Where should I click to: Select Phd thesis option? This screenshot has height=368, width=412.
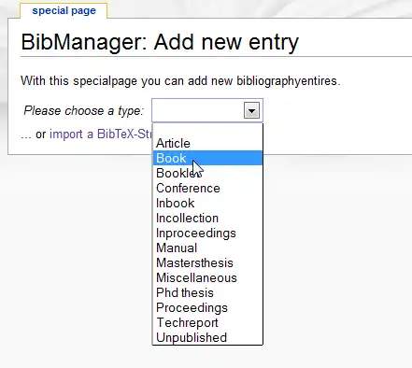207,292
